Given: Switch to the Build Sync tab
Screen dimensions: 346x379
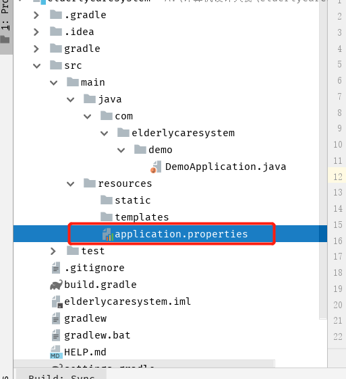Looking at the screenshot, I should pyautogui.click(x=61, y=376).
